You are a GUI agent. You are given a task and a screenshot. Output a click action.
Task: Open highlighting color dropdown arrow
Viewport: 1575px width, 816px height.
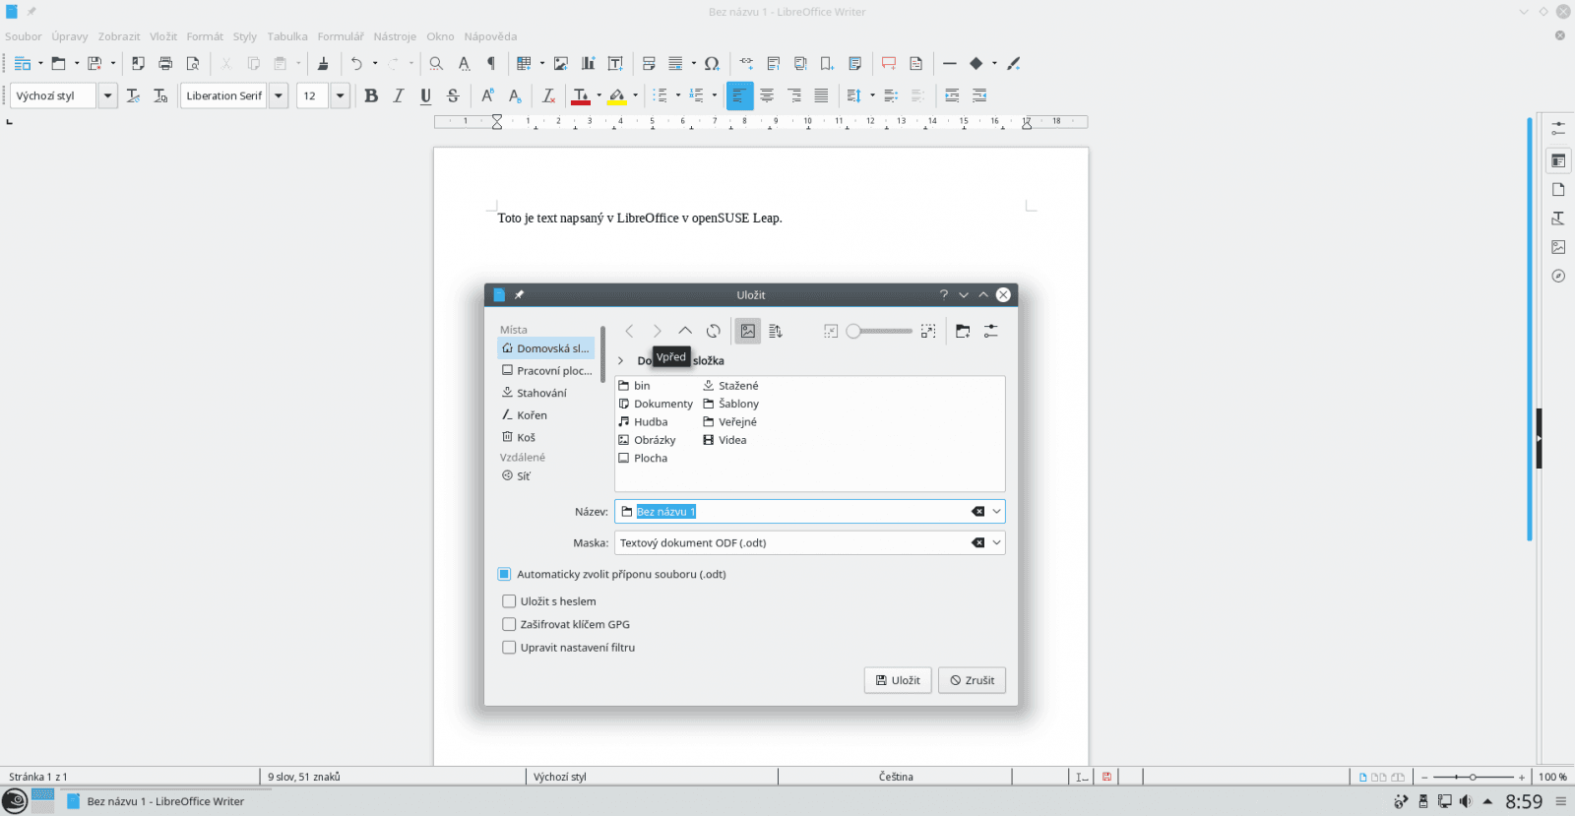pyautogui.click(x=635, y=95)
